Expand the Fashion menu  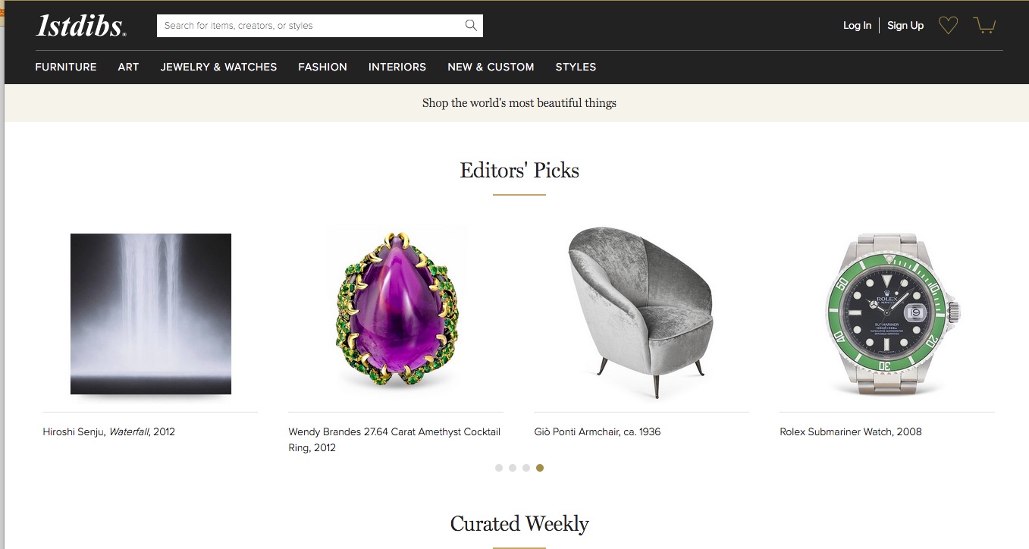(322, 67)
